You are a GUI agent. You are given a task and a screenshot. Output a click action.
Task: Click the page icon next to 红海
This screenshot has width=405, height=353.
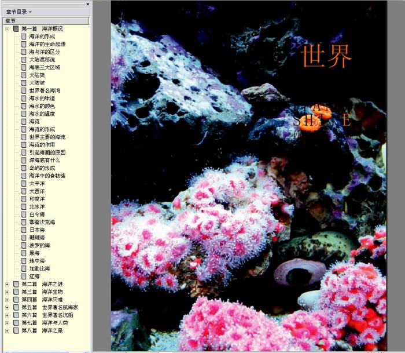click(x=24, y=276)
